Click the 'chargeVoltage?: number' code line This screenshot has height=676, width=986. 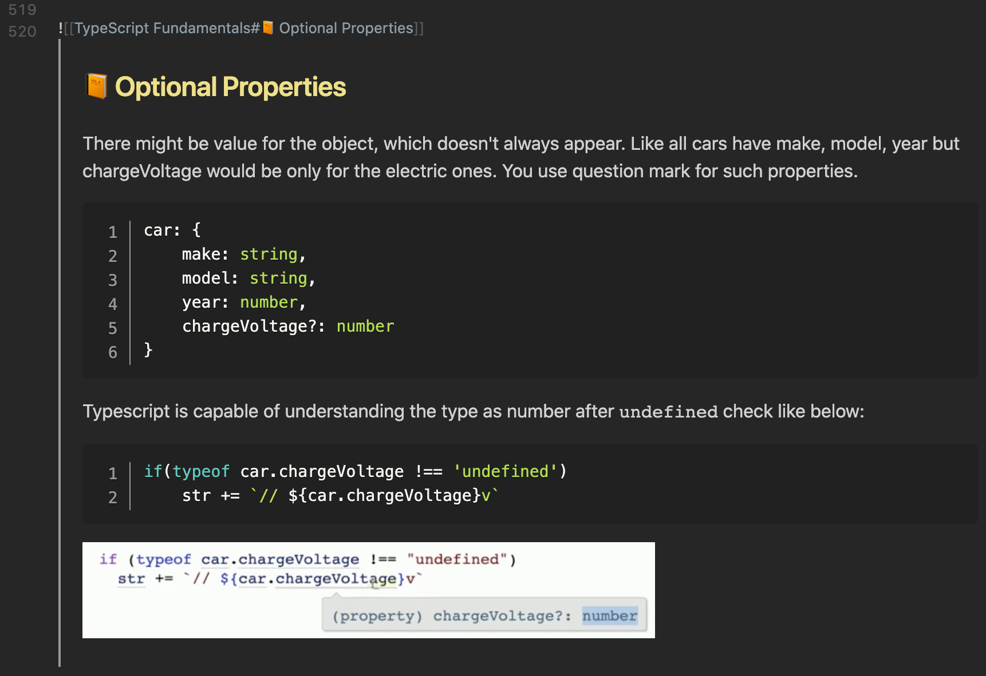click(288, 326)
